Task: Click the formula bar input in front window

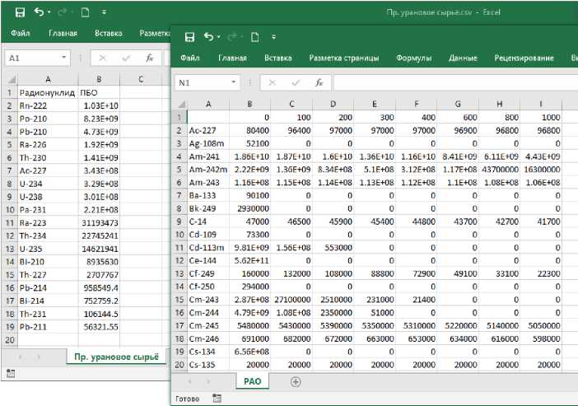Action: (x=453, y=83)
